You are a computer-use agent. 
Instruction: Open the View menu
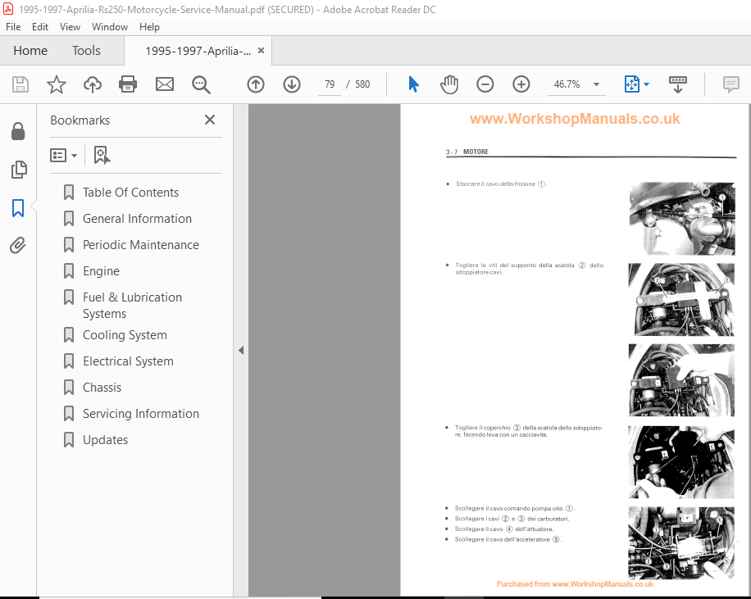point(70,27)
